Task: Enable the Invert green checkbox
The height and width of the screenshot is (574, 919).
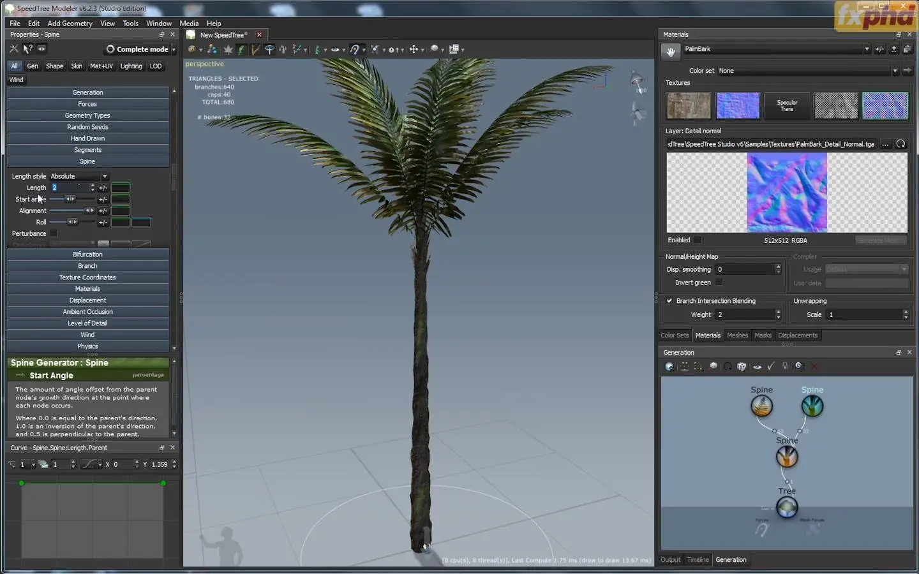Action: (x=719, y=283)
